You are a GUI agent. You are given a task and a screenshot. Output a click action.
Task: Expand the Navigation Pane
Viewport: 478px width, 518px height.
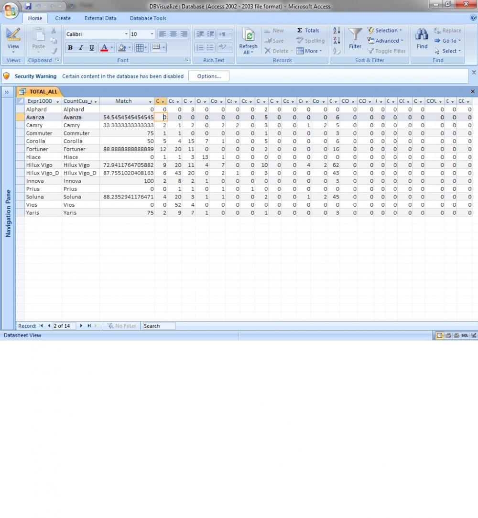pyautogui.click(x=7, y=92)
